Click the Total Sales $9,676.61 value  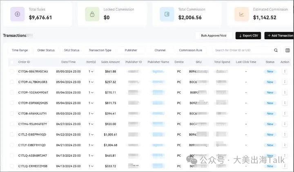pos(40,18)
